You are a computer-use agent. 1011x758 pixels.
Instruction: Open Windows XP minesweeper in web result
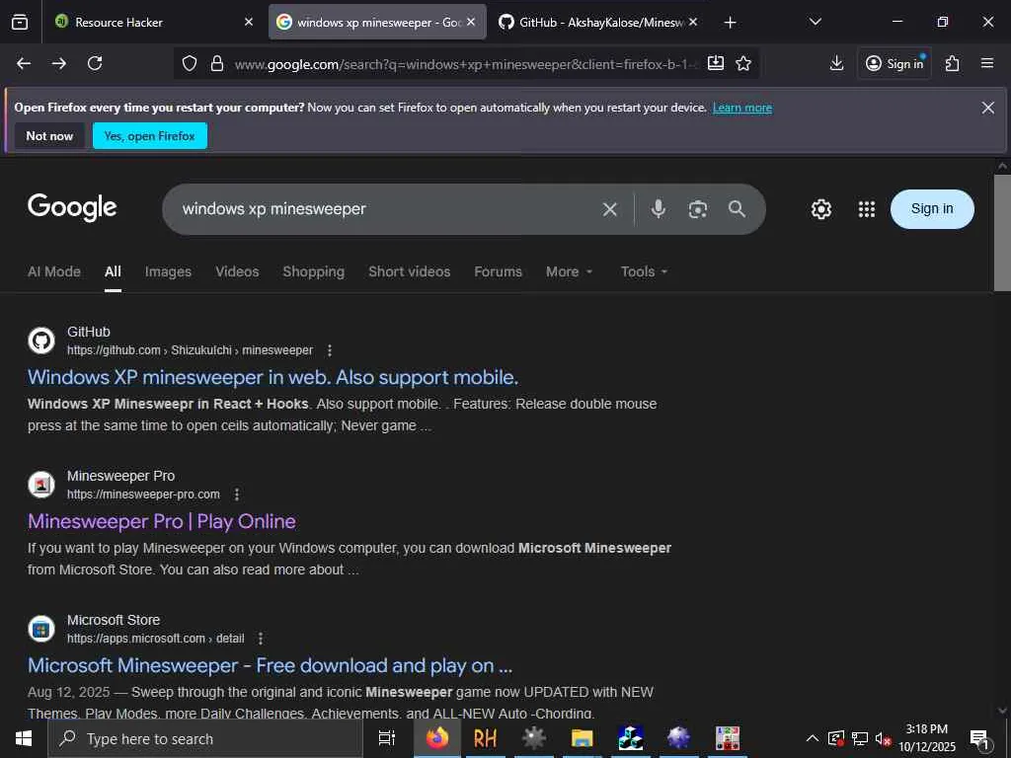pos(272,377)
